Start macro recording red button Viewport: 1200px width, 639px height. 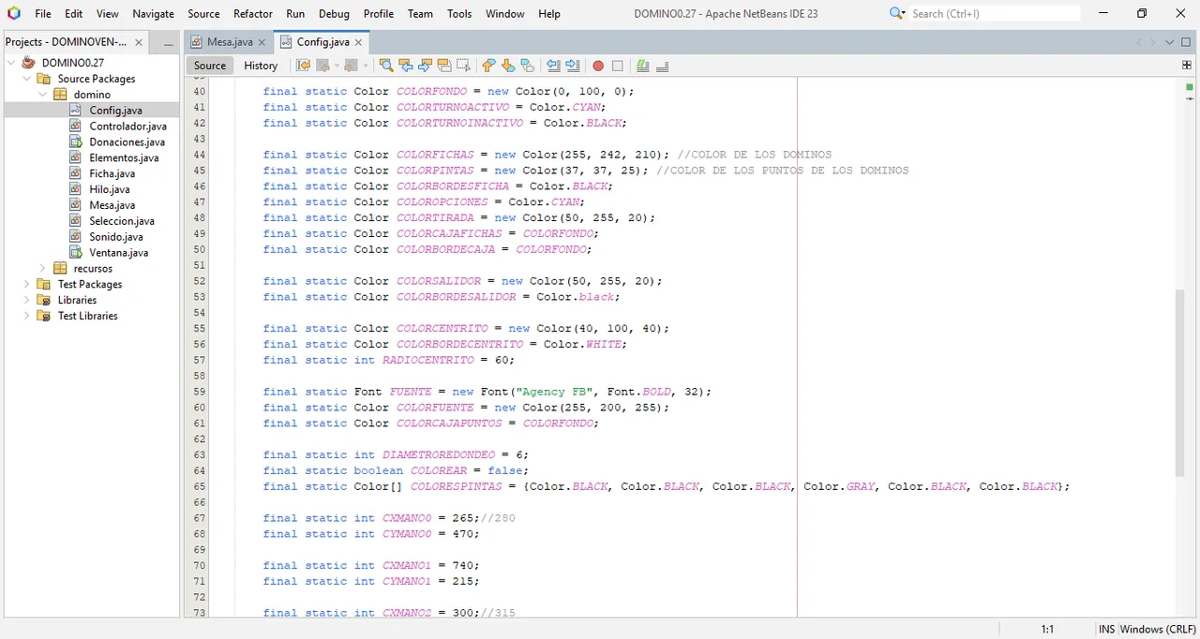click(x=598, y=66)
